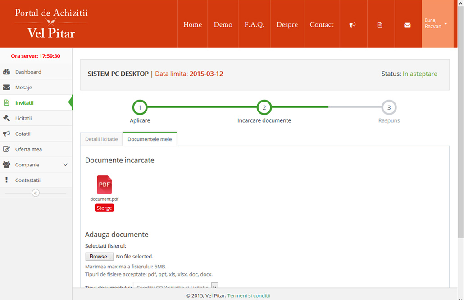Click the Ora server time text
The image size is (464, 300).
36,56
